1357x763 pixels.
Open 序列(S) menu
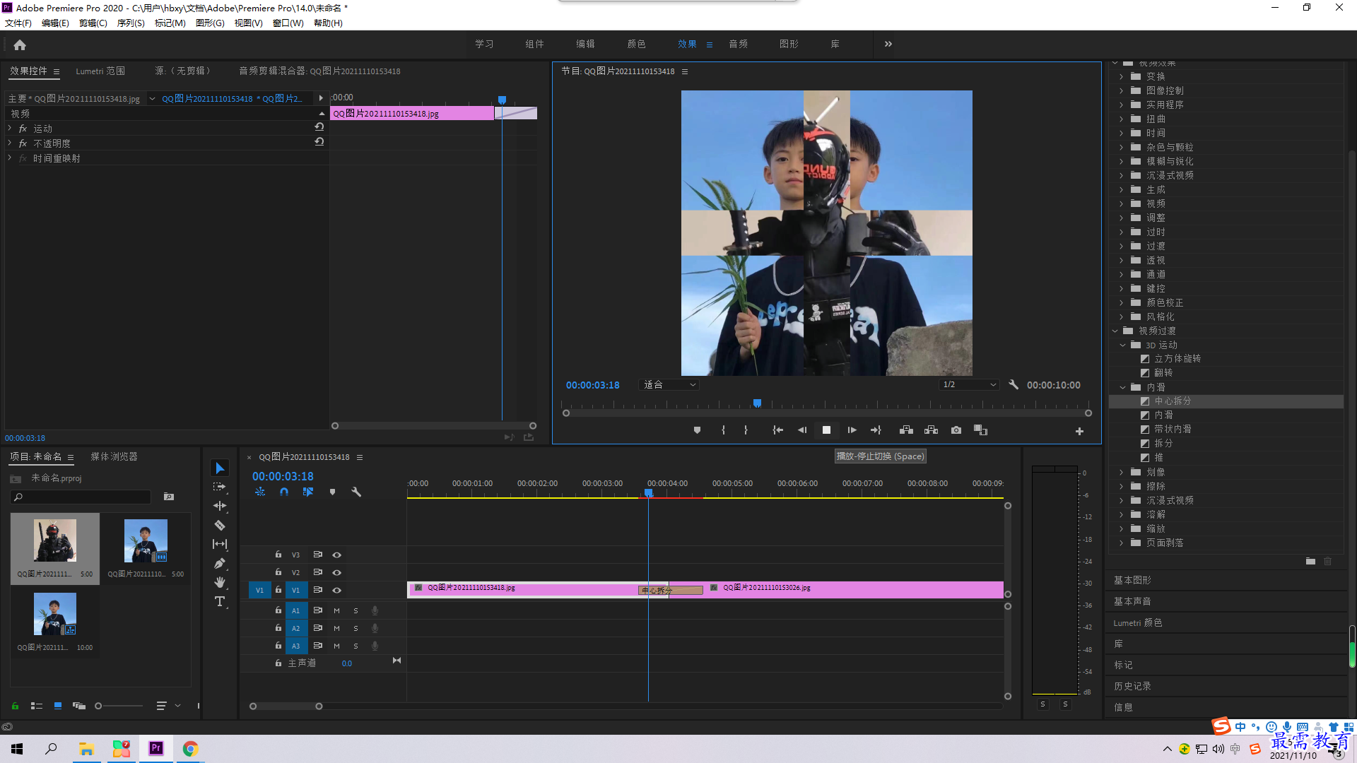click(x=131, y=23)
